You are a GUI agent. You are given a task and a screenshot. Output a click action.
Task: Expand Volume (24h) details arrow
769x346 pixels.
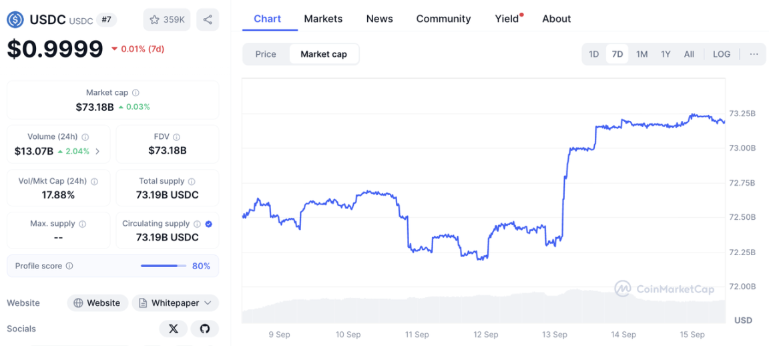[97, 152]
